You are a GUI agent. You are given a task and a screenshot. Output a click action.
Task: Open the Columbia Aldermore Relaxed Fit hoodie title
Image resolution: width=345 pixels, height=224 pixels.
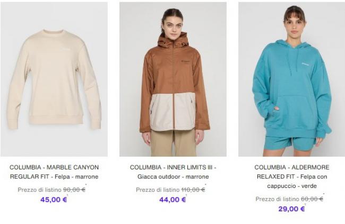[x=292, y=176]
